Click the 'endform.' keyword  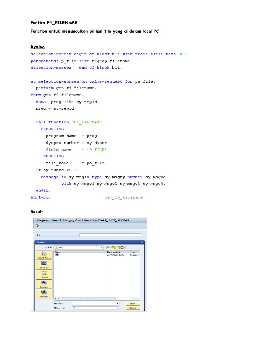[41, 197]
